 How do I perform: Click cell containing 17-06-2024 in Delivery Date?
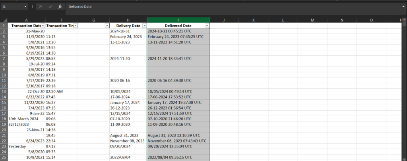tap(128, 97)
